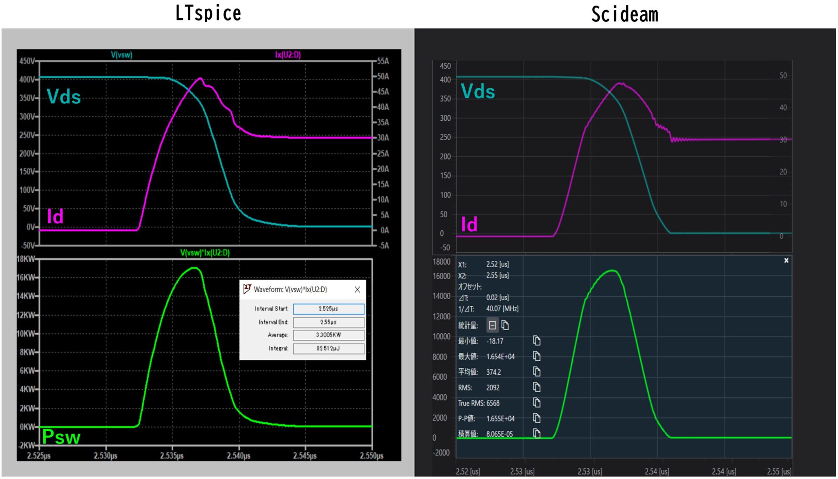Image resolution: width=838 pixels, height=479 pixels.
Task: Copy the minimum value -18.17
Action: click(x=536, y=341)
